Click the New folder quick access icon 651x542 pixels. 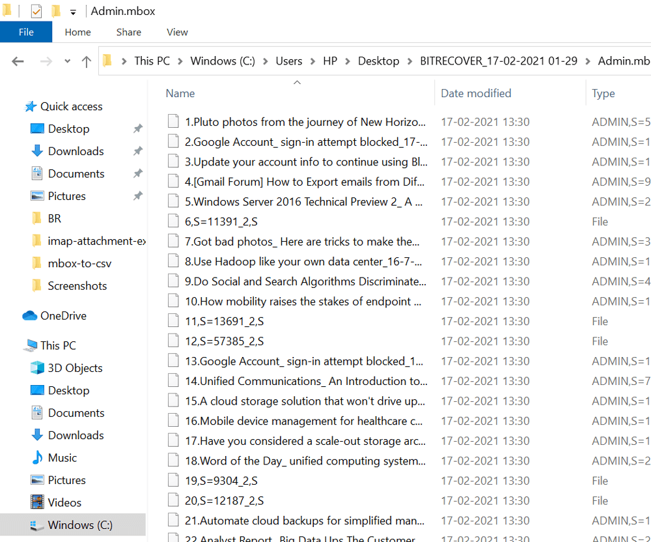coord(55,11)
